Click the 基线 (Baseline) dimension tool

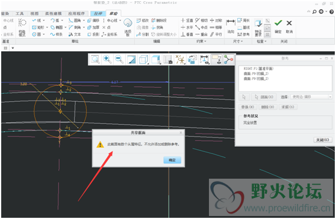coord(243,28)
